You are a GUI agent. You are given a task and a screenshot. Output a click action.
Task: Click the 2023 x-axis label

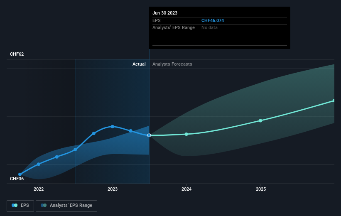pos(113,189)
